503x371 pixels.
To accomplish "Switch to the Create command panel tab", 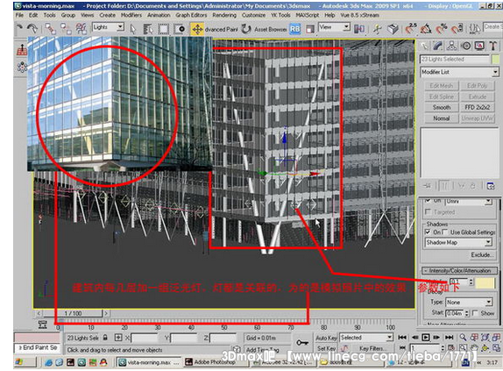I will [424, 46].
